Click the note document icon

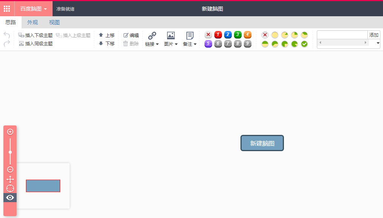(x=190, y=36)
